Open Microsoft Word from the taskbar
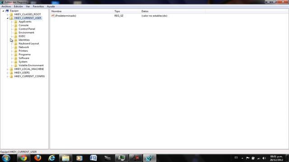Viewport: 289px width, 162px height. (93, 158)
